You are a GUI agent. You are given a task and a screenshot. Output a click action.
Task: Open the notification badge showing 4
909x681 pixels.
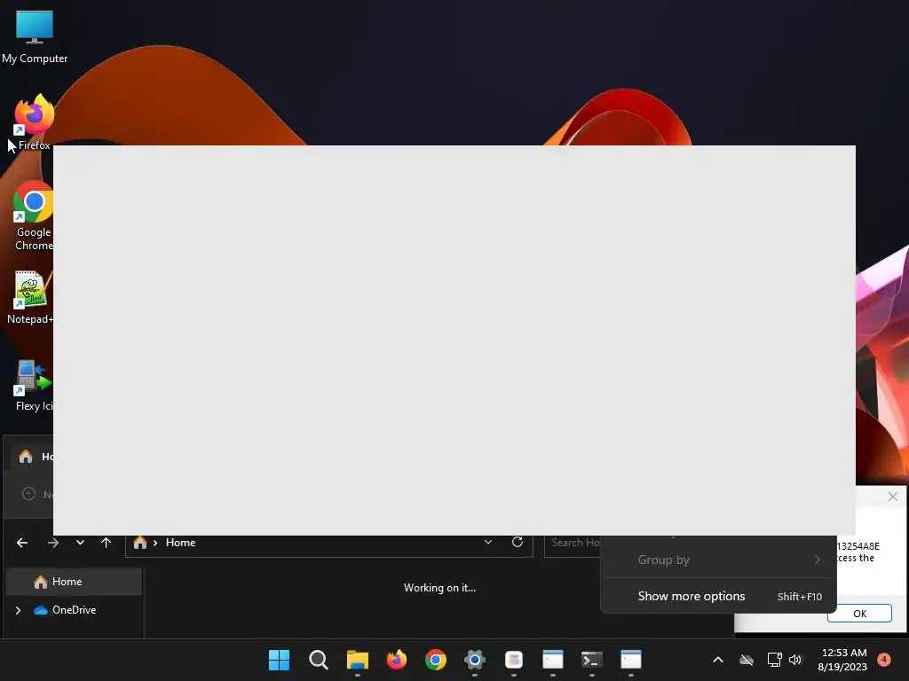[x=884, y=659]
